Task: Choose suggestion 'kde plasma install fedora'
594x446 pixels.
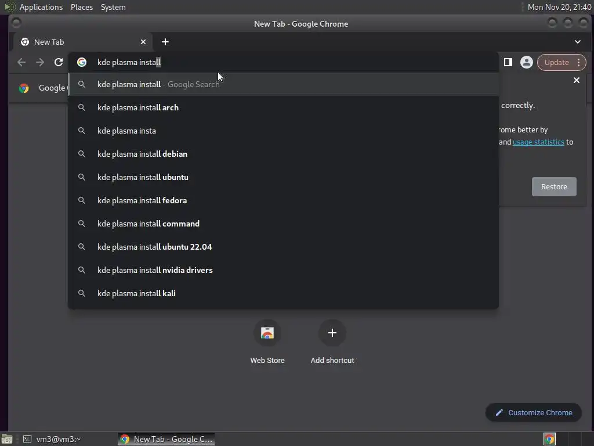Action: click(283, 200)
